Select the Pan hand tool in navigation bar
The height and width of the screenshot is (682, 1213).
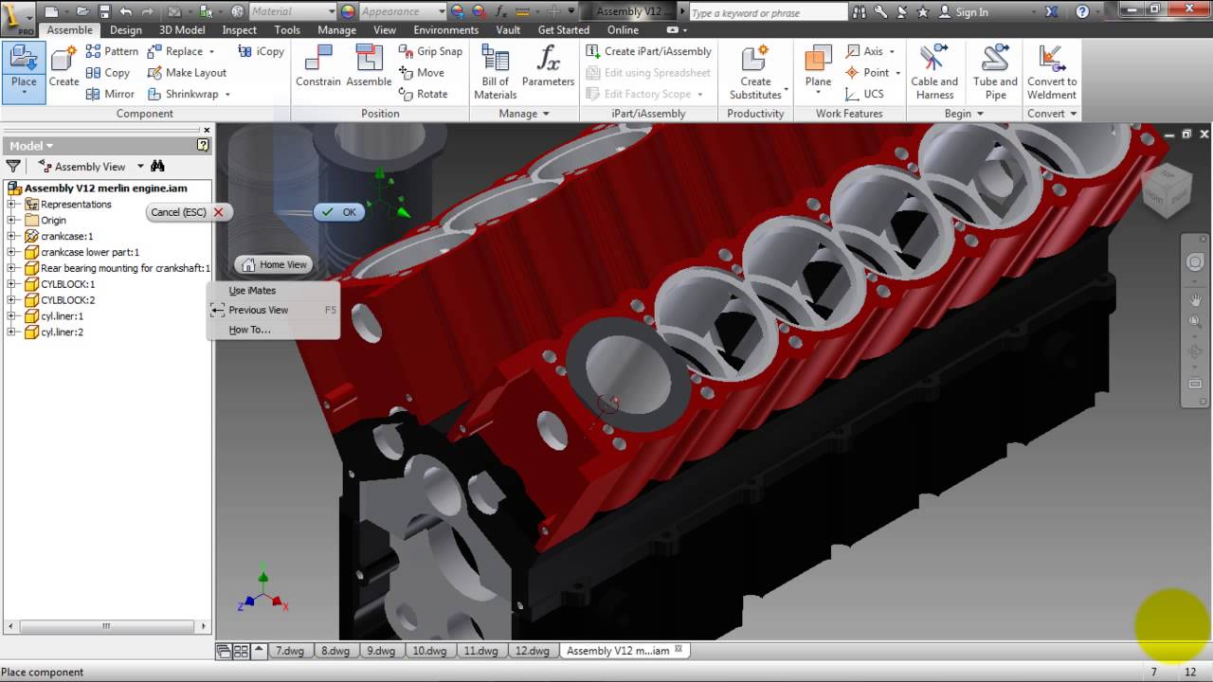click(x=1195, y=301)
